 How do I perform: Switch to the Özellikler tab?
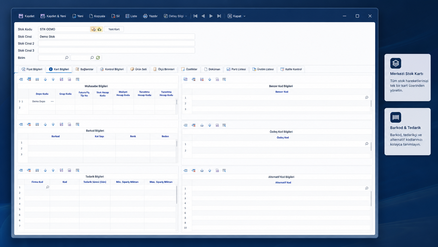coord(189,69)
